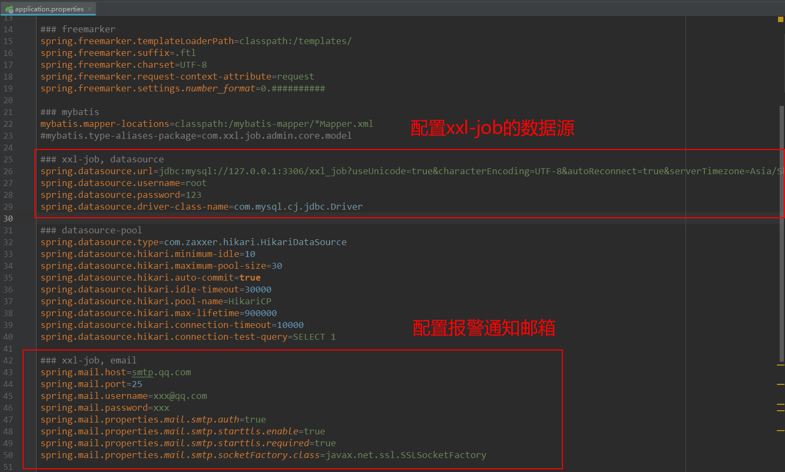Viewport: 785px width, 472px height.
Task: Click the request-context-attribute=request line
Action: tap(177, 76)
